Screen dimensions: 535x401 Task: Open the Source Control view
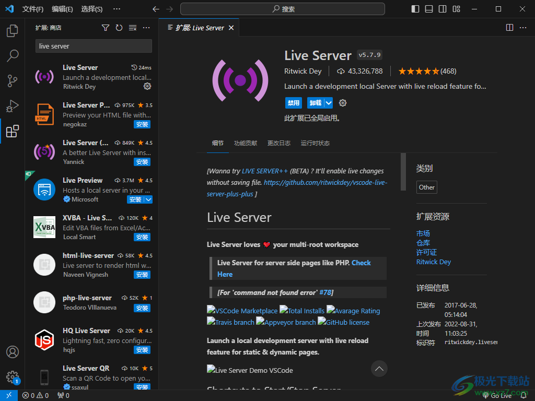[13, 80]
